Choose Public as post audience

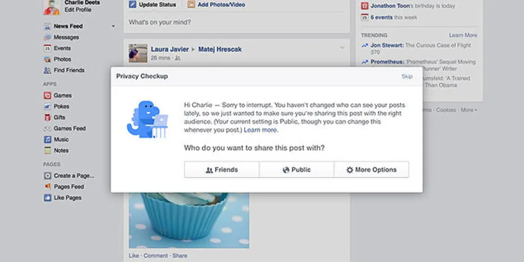pyautogui.click(x=297, y=170)
